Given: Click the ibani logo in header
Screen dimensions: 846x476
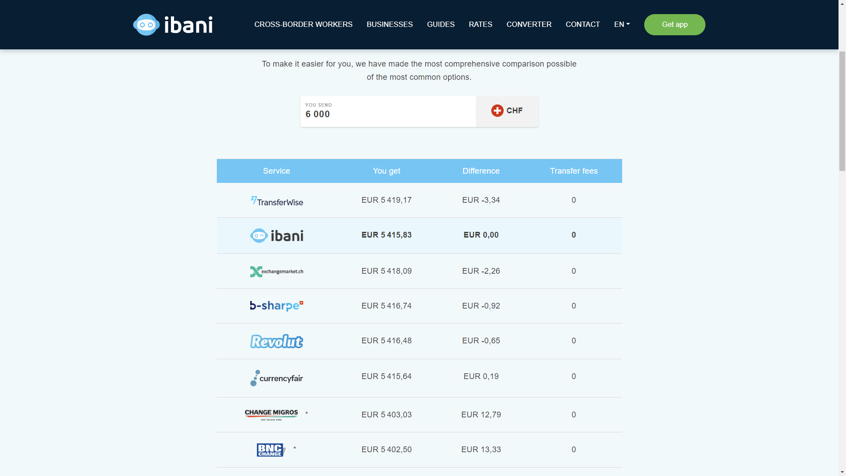Looking at the screenshot, I should [x=173, y=25].
